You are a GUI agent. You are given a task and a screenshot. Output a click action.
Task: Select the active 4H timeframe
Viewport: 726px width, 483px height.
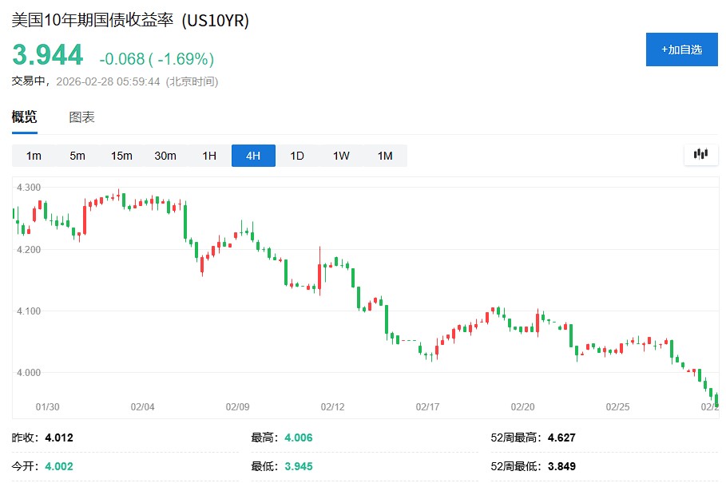(x=253, y=156)
